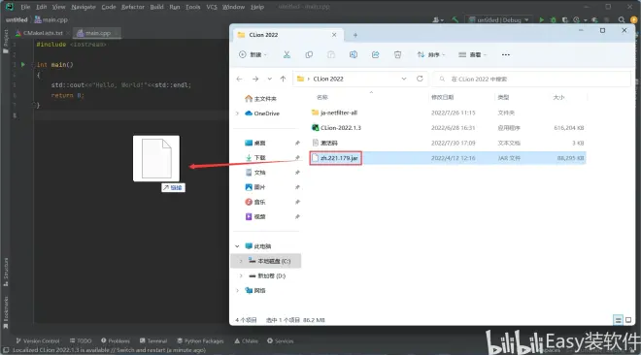Click the Copy icon in Explorer toolbar

309,54
